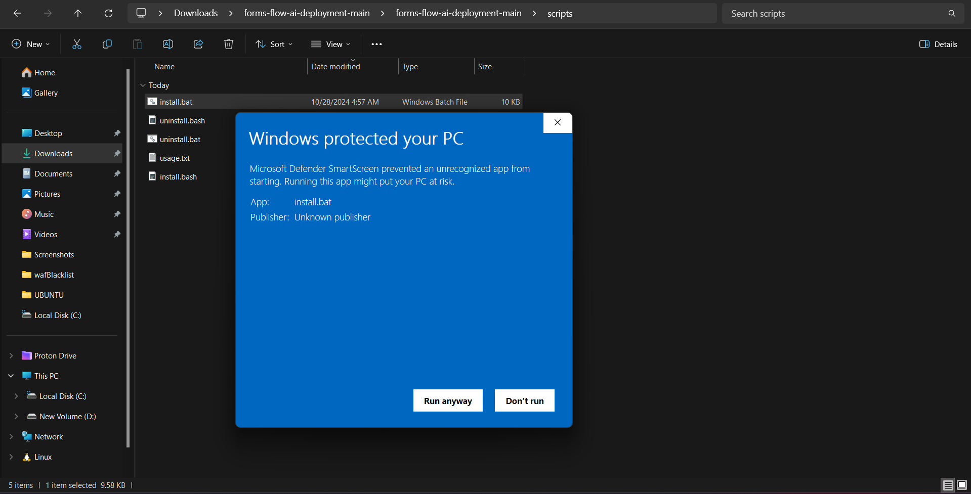Click the navigation pane scrollbar
Viewport: 971px width, 494px height.
click(x=128, y=258)
